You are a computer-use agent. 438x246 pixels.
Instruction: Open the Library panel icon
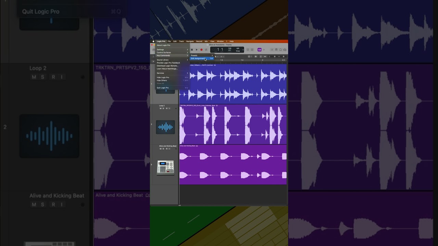pos(153,50)
